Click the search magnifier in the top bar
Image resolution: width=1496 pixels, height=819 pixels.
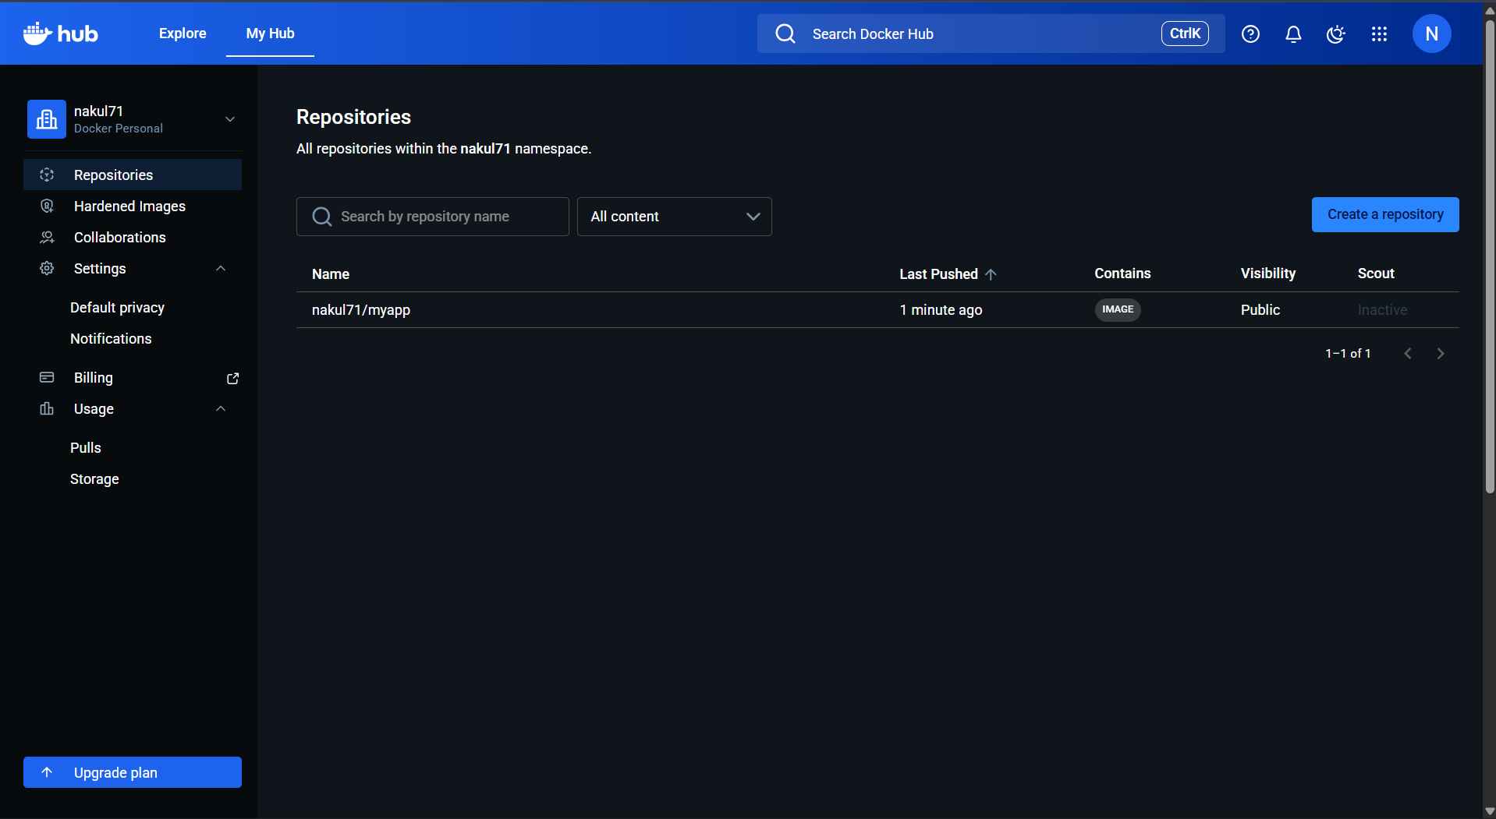(x=785, y=34)
